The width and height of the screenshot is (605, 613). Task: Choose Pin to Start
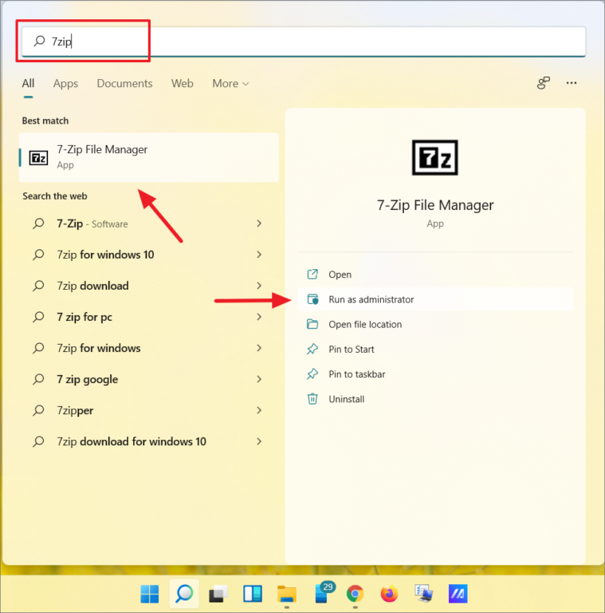pos(435,349)
